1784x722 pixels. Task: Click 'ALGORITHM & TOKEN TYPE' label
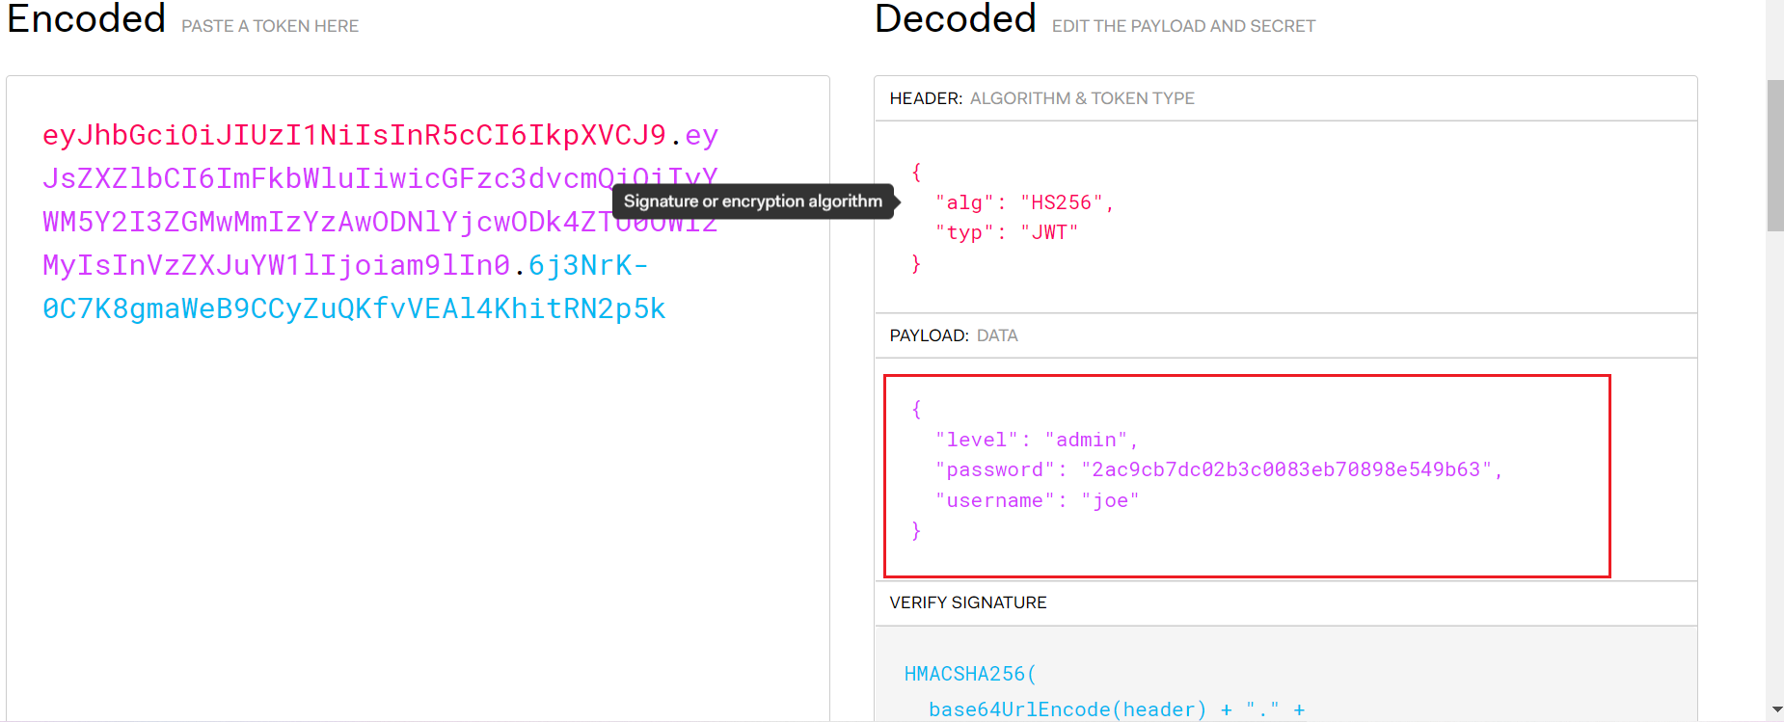point(1082,98)
